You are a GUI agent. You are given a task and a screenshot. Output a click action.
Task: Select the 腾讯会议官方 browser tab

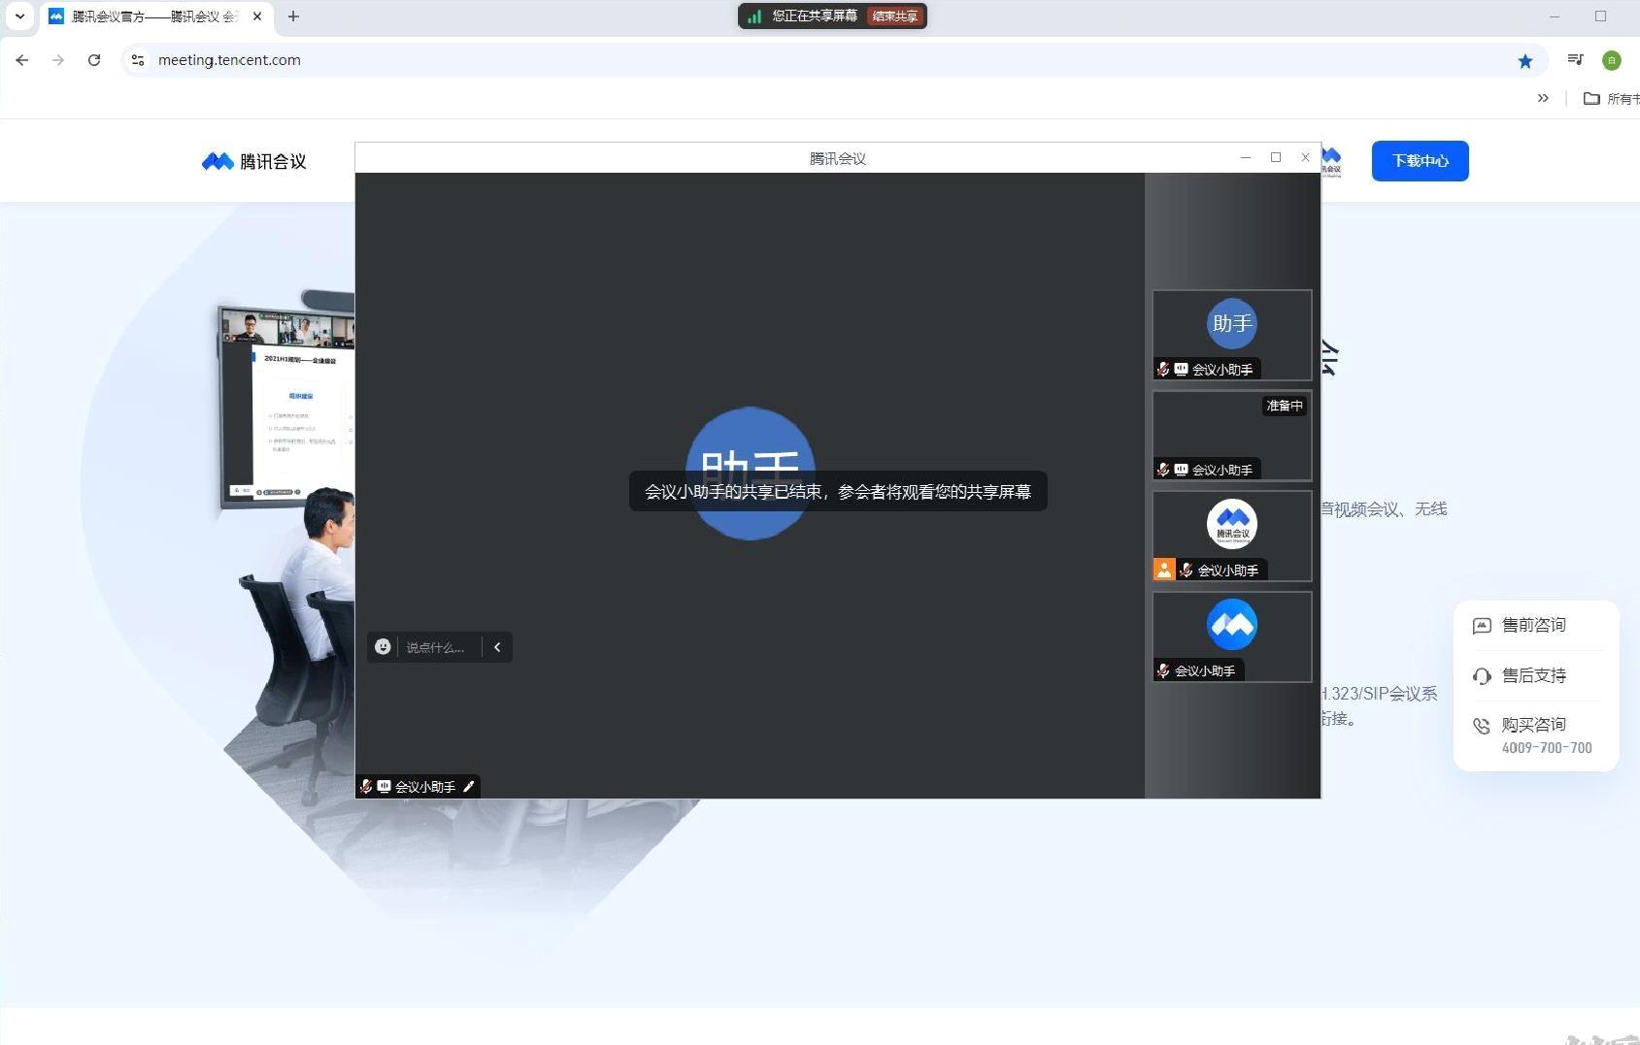[x=155, y=16]
